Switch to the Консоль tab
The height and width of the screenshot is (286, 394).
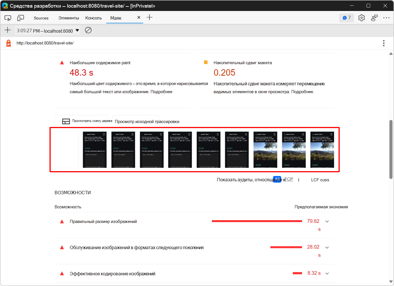tap(93, 18)
